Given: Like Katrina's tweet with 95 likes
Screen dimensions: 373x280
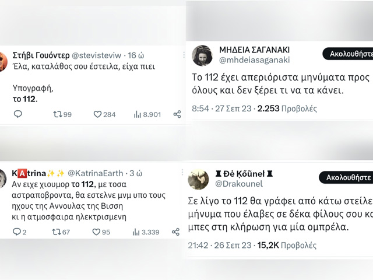Looking at the screenshot, I should (x=97, y=232).
